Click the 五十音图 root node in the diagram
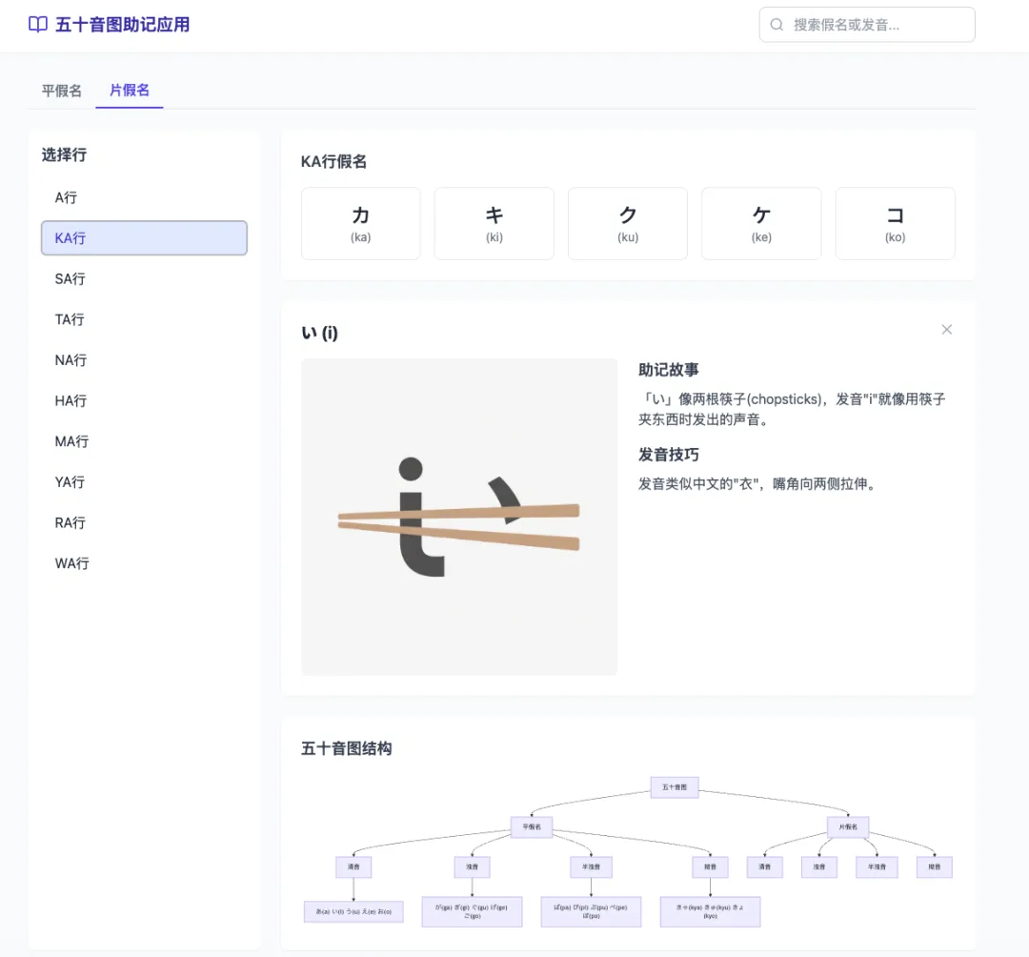 (x=675, y=787)
